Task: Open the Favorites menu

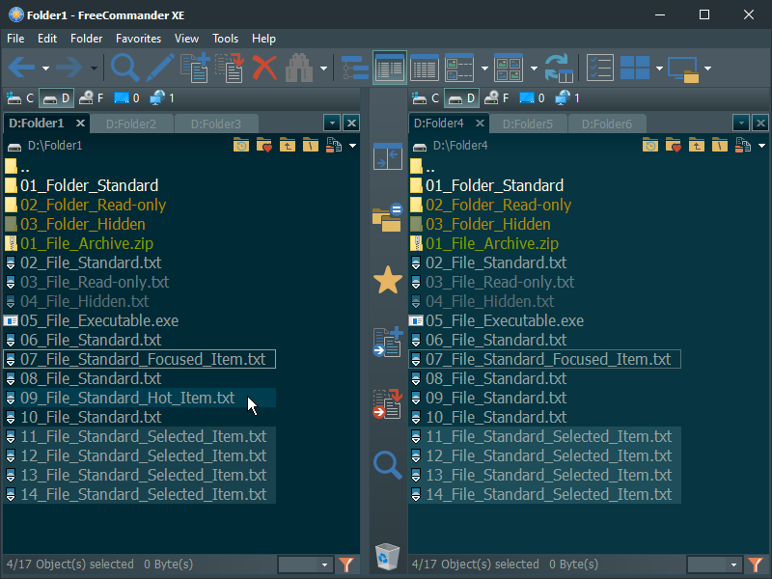Action: 138,39
